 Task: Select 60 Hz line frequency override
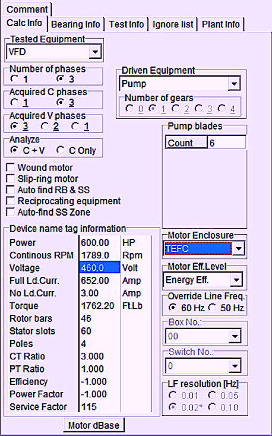click(x=173, y=308)
